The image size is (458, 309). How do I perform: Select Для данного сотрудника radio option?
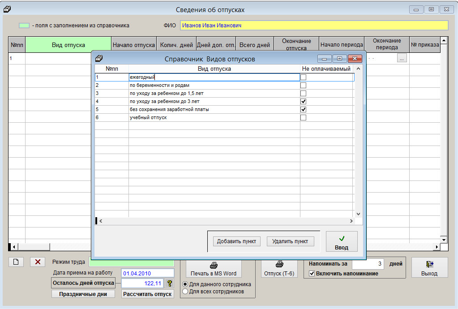185,284
